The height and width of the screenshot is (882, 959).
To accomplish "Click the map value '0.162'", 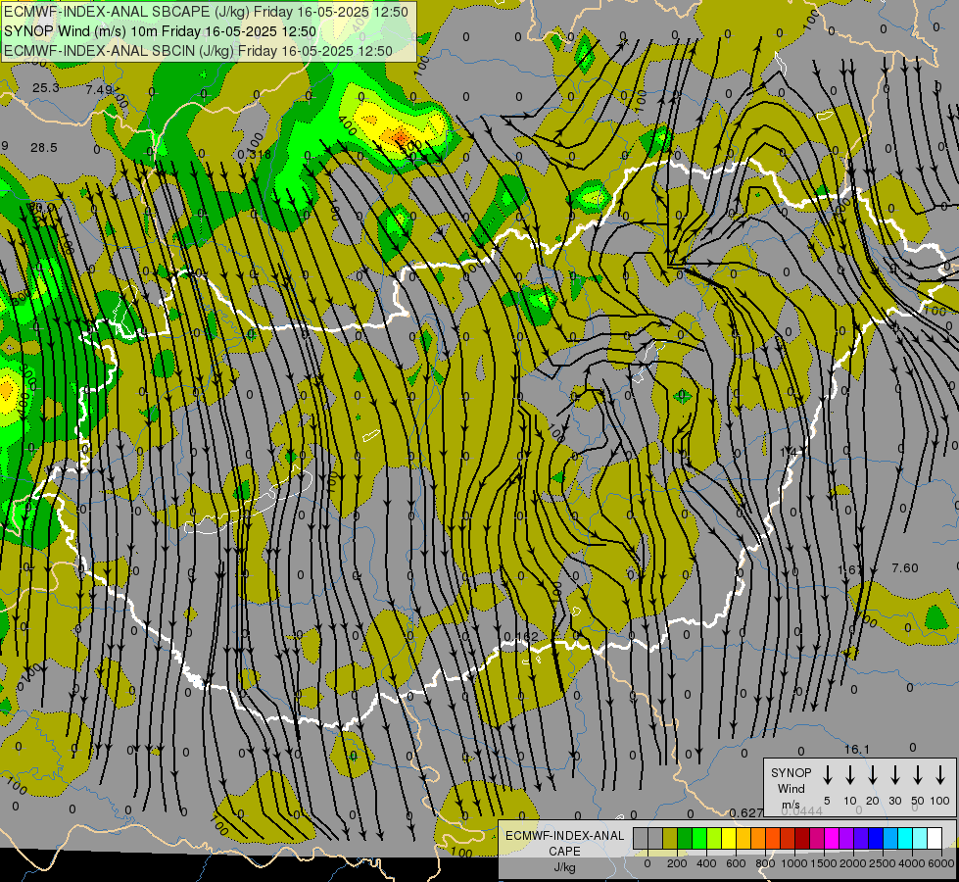I will 521,637.
